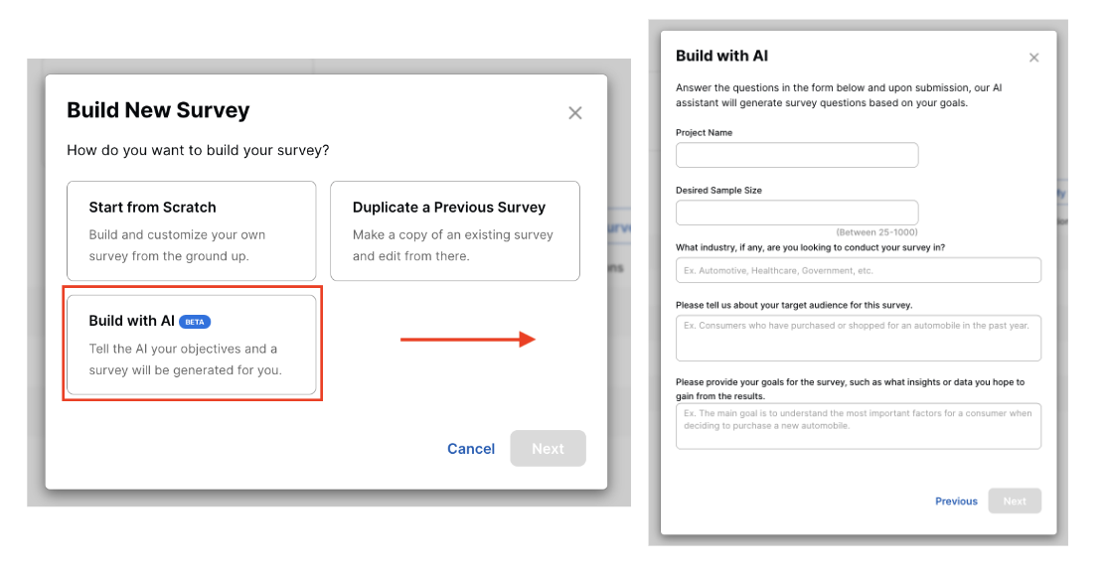Select the Start from Scratch option
Screen dimensions: 1107x574
point(191,230)
